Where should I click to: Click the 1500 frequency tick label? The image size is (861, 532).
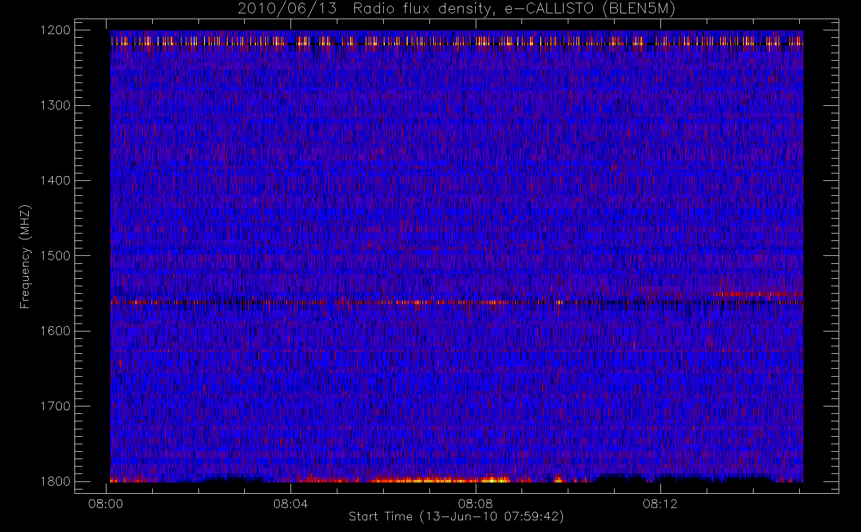[55, 255]
